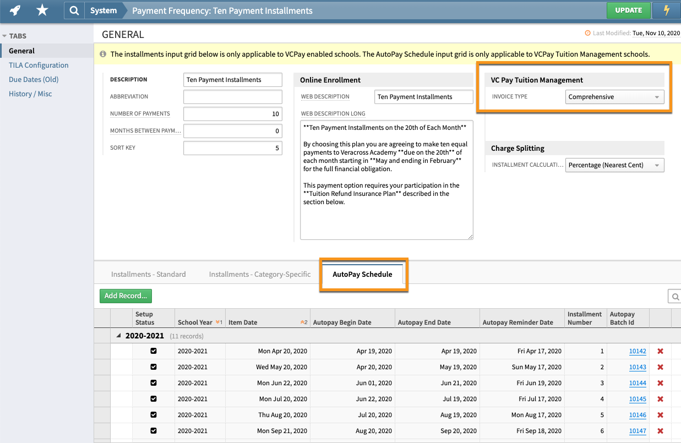Toggle Setup Status for the Apr 20 installment
Screen dimensions: 681x443
pyautogui.click(x=154, y=351)
